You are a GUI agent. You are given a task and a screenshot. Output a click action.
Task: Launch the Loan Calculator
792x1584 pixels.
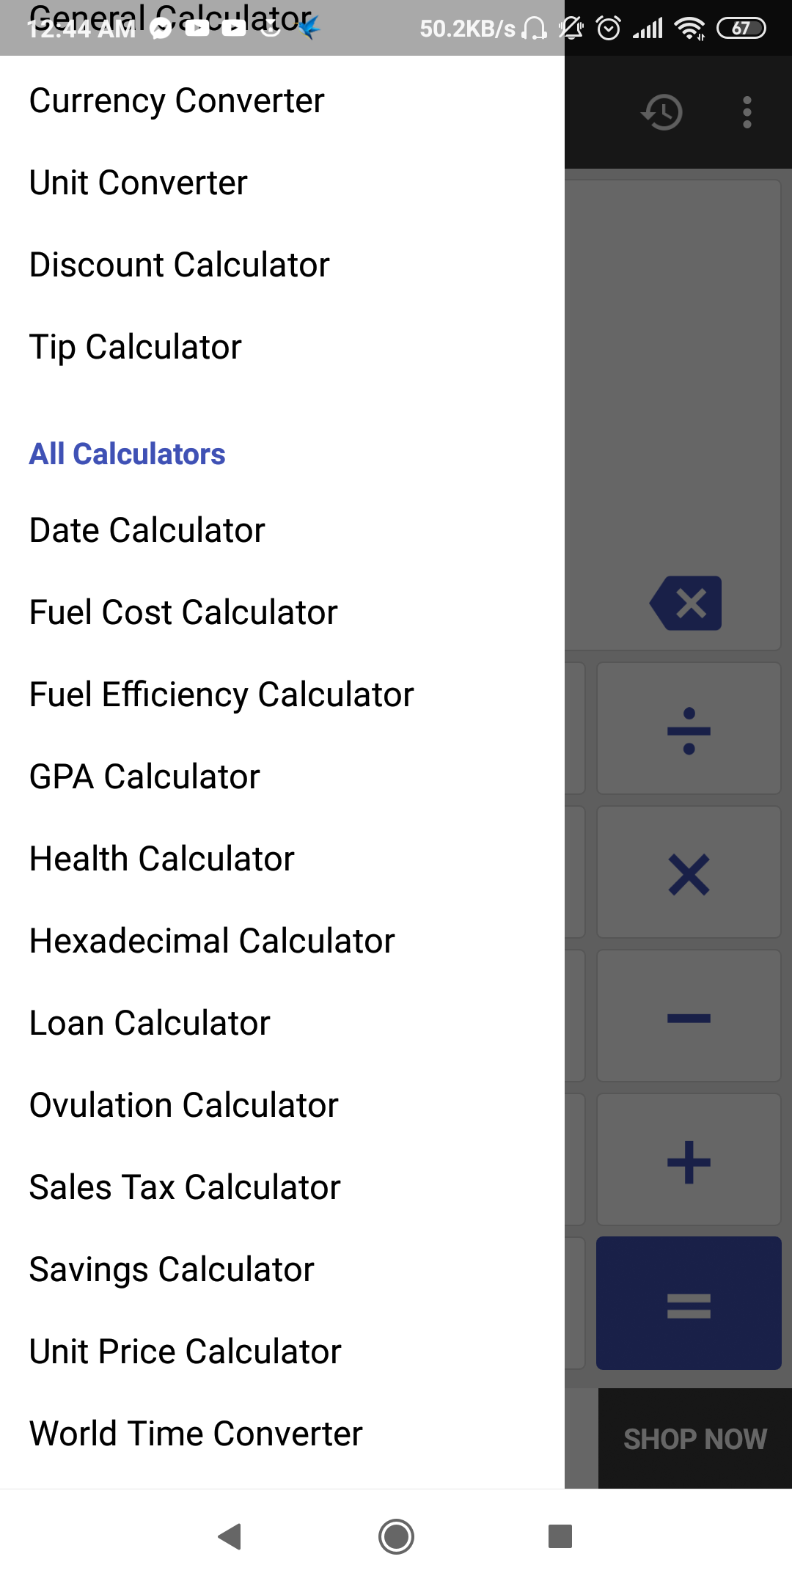pyautogui.click(x=150, y=1023)
